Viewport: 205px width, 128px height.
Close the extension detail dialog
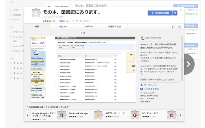[181, 10]
